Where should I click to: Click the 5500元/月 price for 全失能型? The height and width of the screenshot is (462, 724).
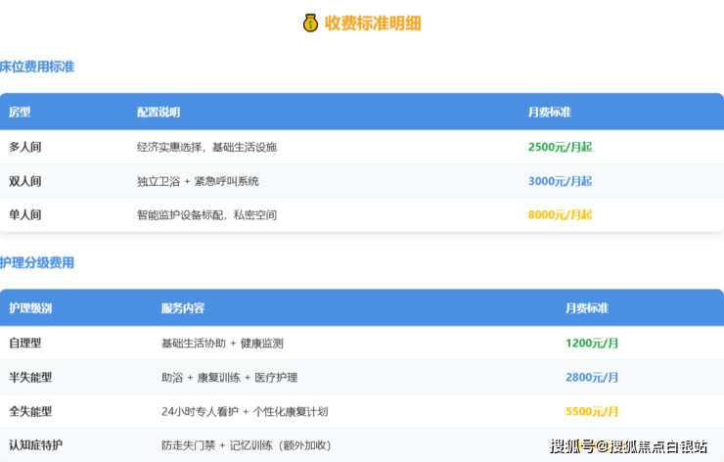(x=592, y=412)
